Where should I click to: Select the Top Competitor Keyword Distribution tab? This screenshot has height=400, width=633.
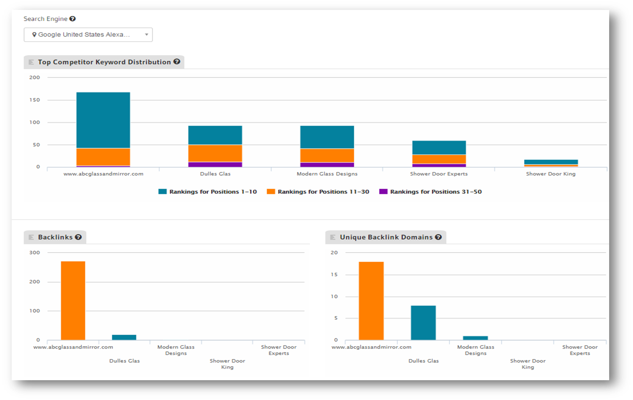tap(104, 62)
